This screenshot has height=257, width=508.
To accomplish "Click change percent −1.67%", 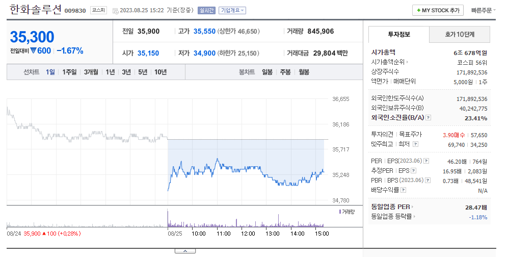I will [x=70, y=51].
